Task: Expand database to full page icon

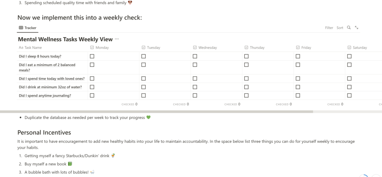Action: [x=357, y=28]
